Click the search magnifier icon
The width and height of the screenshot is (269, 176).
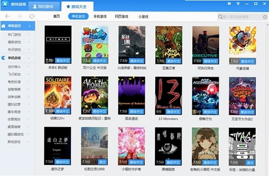pyautogui.click(x=220, y=16)
